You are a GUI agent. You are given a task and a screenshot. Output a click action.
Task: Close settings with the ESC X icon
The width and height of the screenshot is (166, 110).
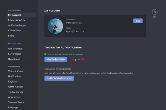pos(155,12)
